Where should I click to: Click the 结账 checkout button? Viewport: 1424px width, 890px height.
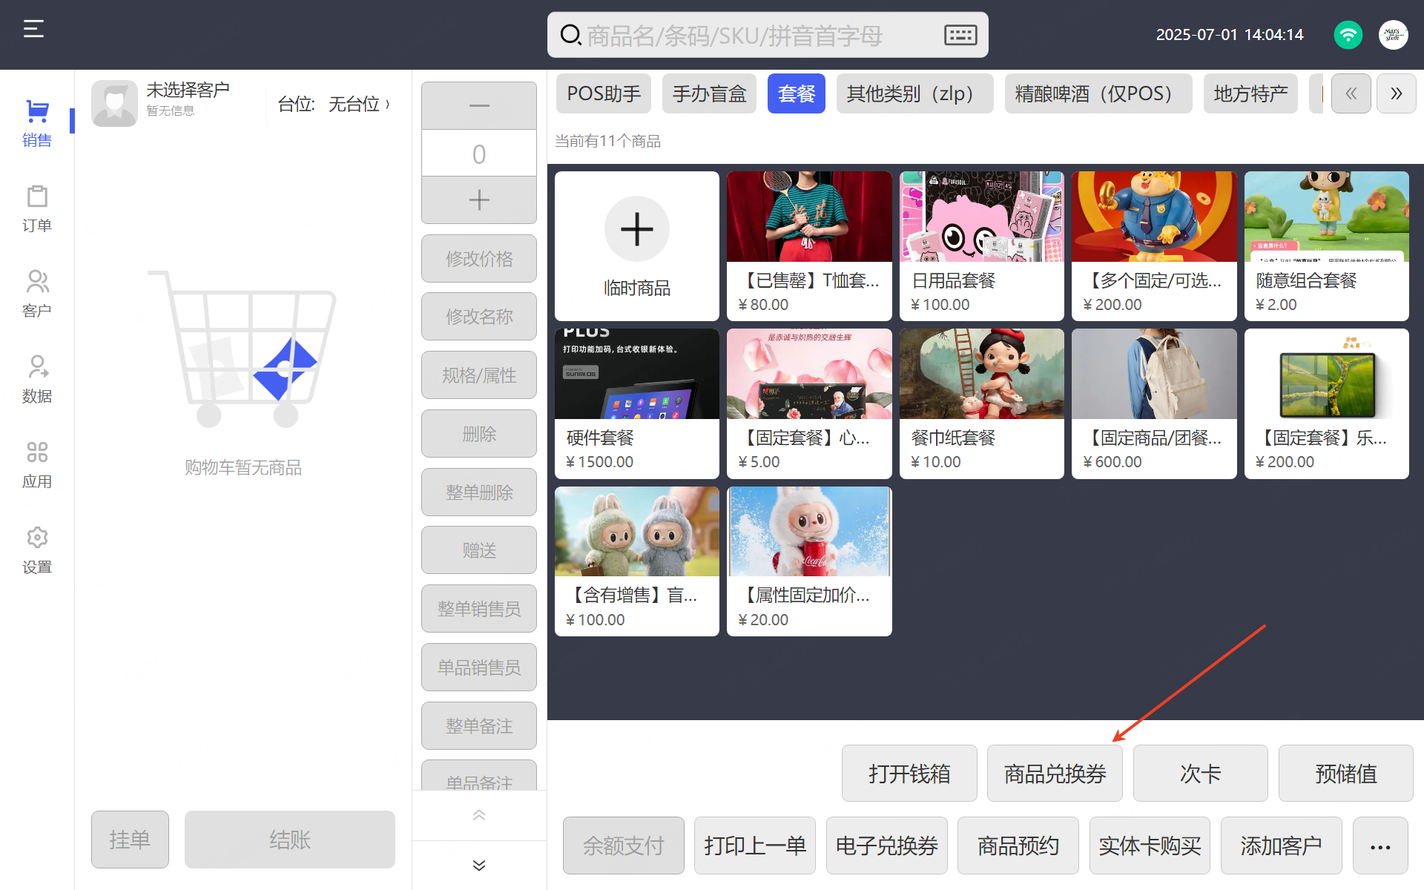click(x=290, y=840)
